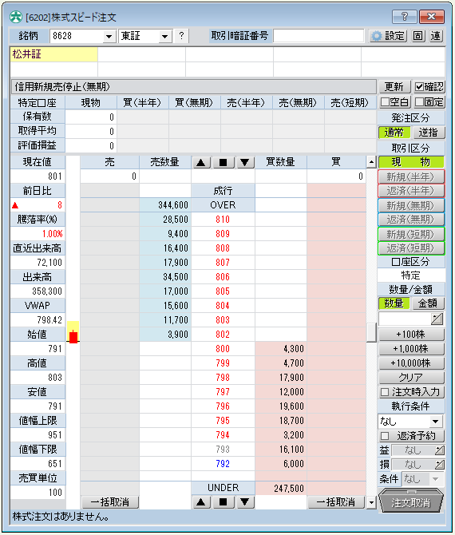Click the 注文取消 button

pos(411,502)
